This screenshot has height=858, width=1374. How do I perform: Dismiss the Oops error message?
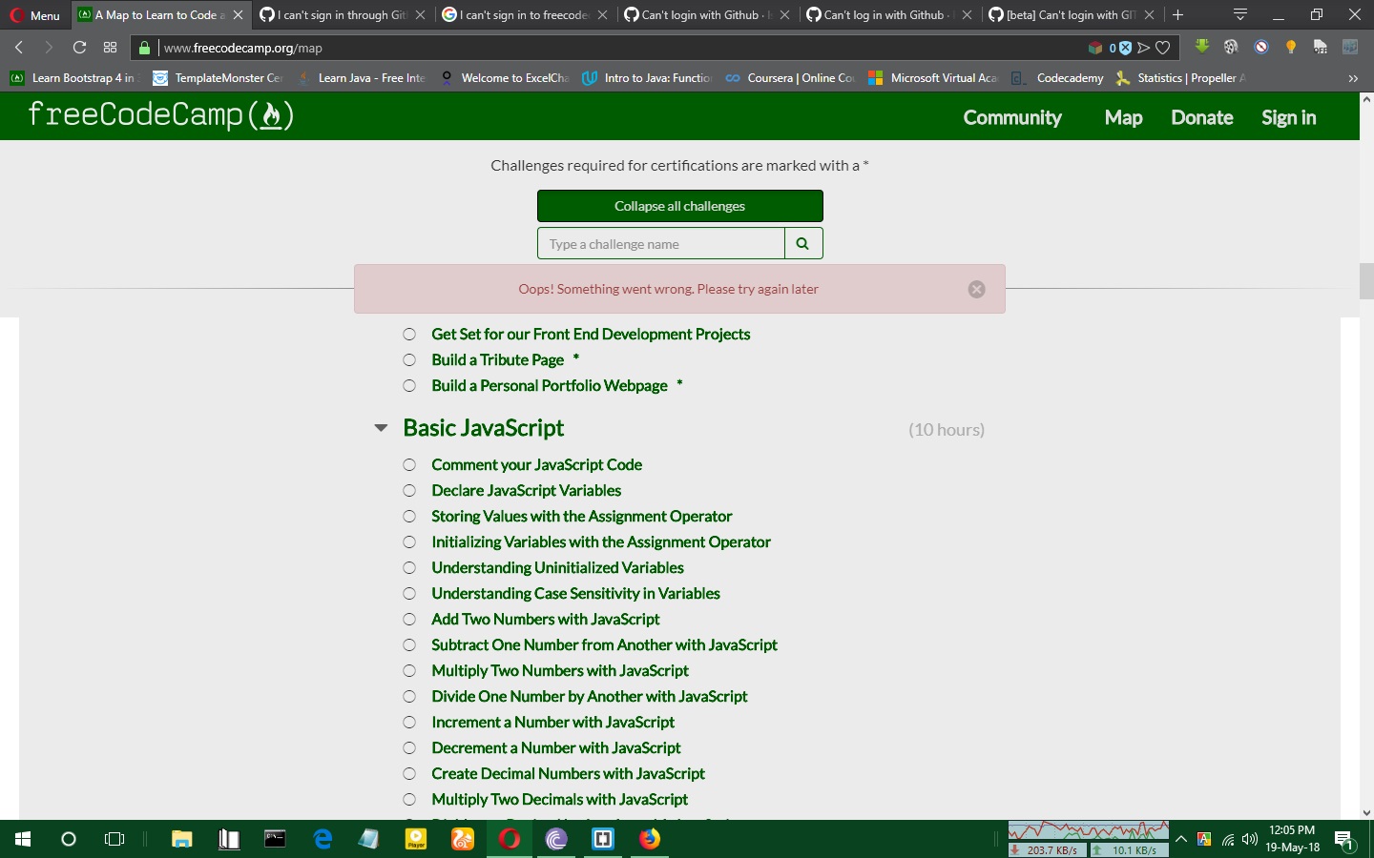976,289
